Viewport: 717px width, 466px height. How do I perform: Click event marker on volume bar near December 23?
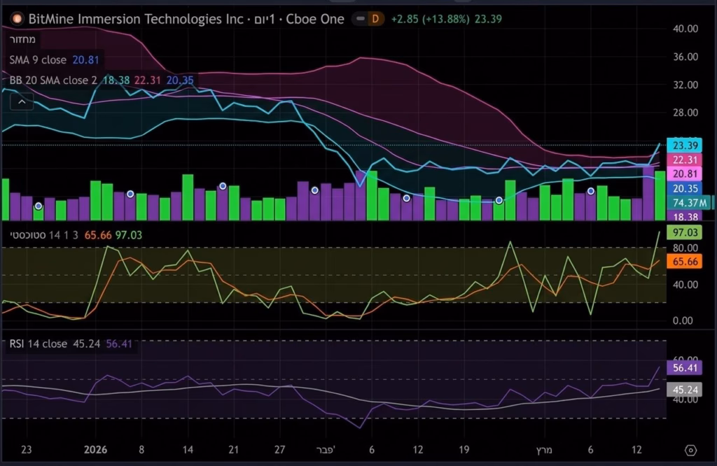tap(39, 206)
